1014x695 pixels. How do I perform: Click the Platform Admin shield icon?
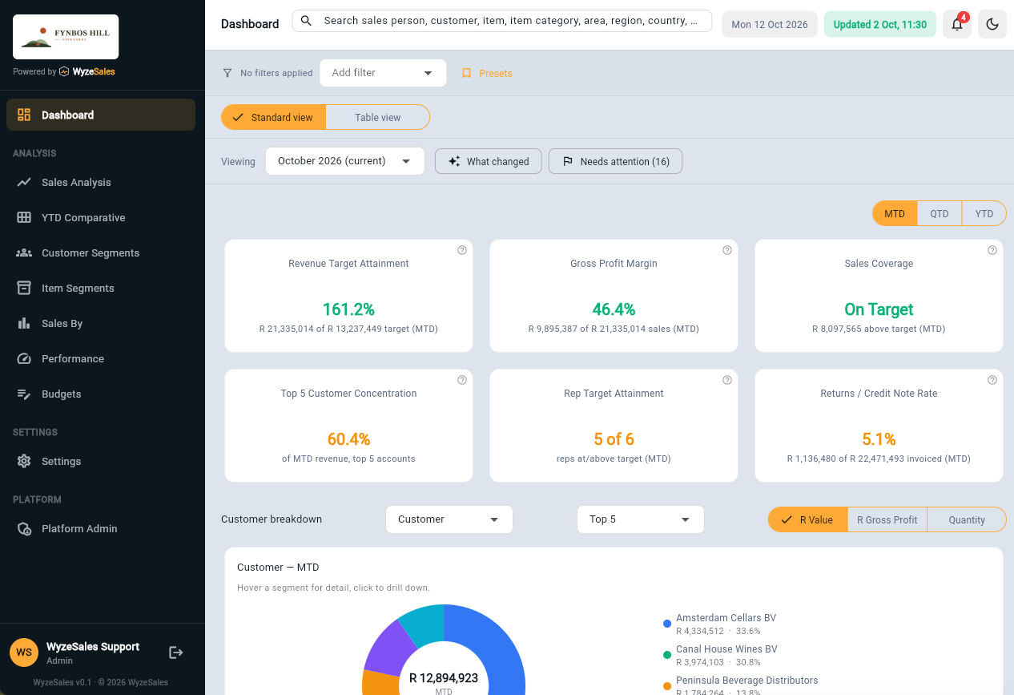point(24,528)
